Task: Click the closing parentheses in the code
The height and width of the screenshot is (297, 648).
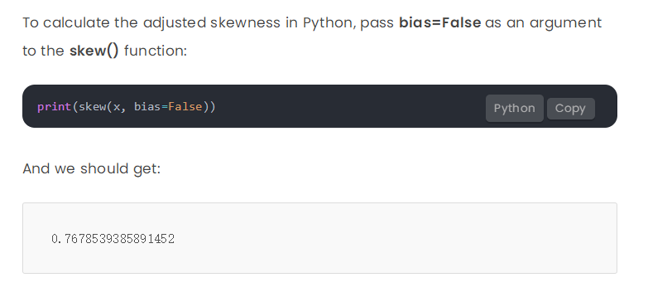Action: coord(209,107)
